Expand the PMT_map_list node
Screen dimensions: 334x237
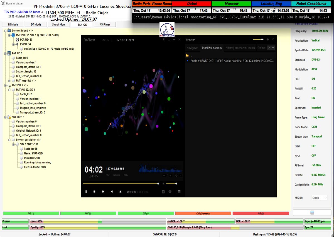point(9,81)
